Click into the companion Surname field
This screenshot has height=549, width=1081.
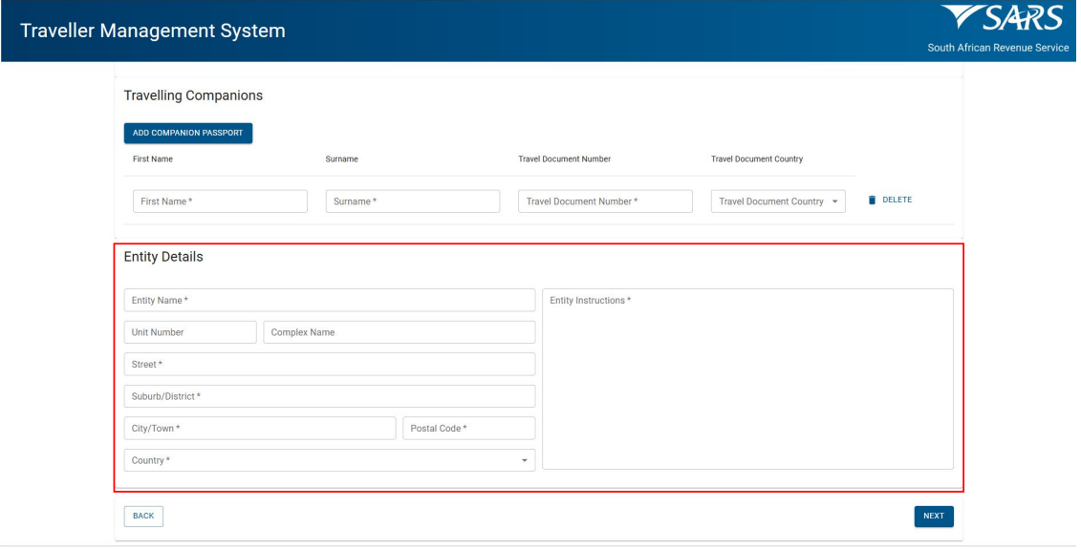[412, 201]
